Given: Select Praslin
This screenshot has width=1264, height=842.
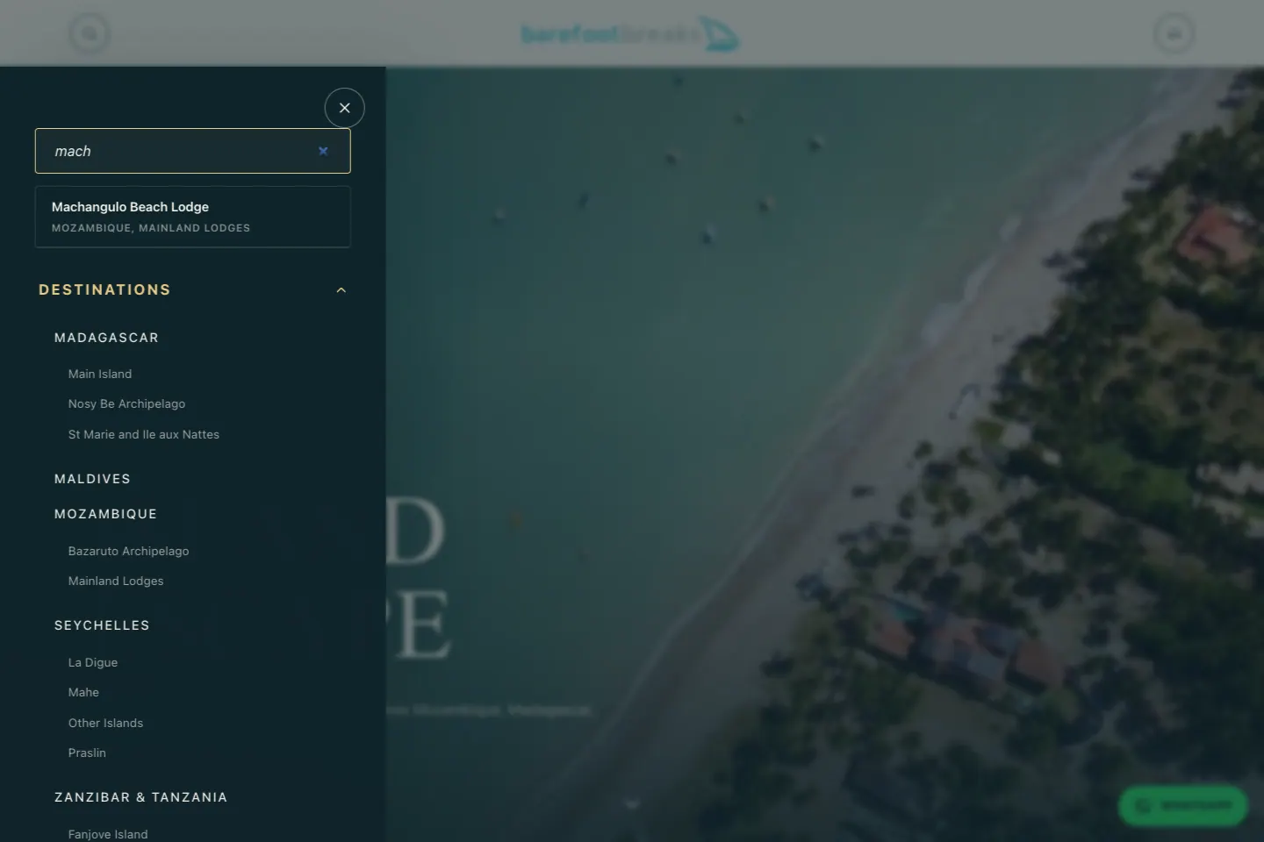Looking at the screenshot, I should coord(87,753).
